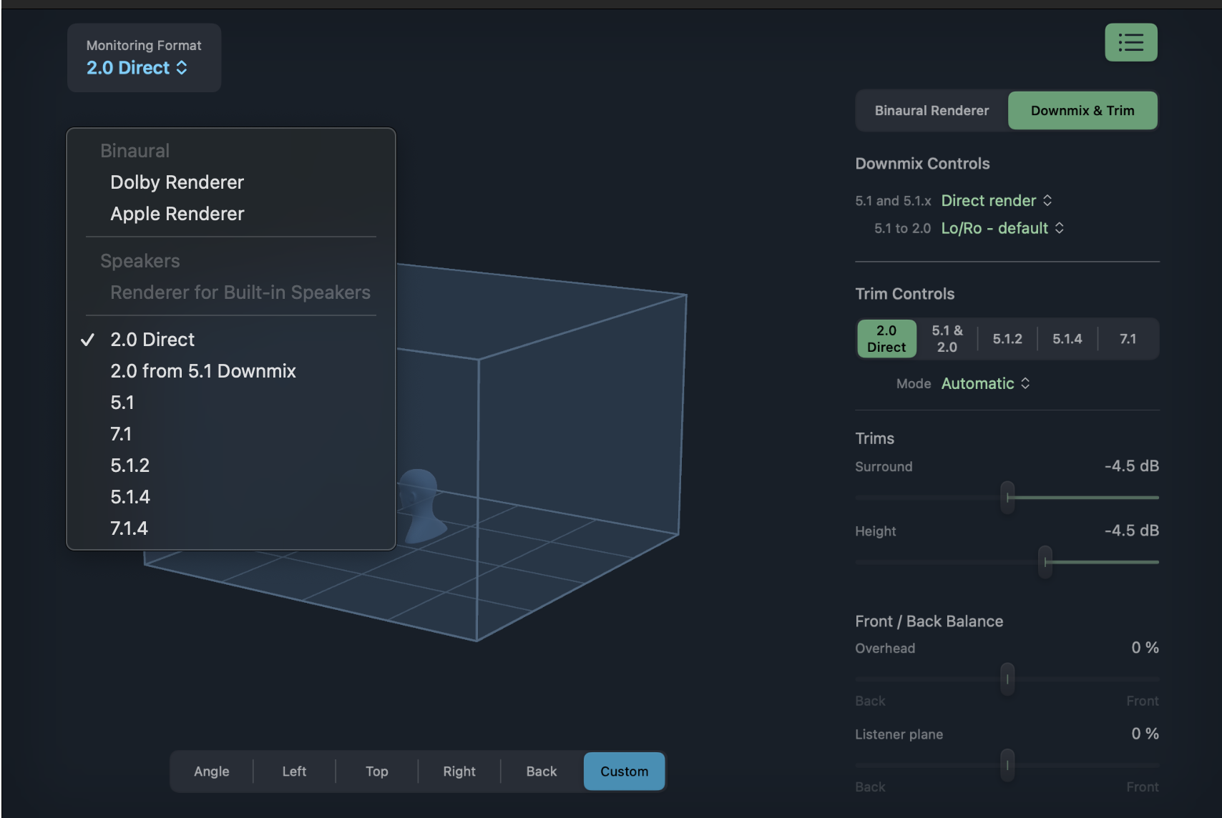This screenshot has width=1222, height=818.
Task: Select Apple Renderer menu item
Action: pos(177,214)
